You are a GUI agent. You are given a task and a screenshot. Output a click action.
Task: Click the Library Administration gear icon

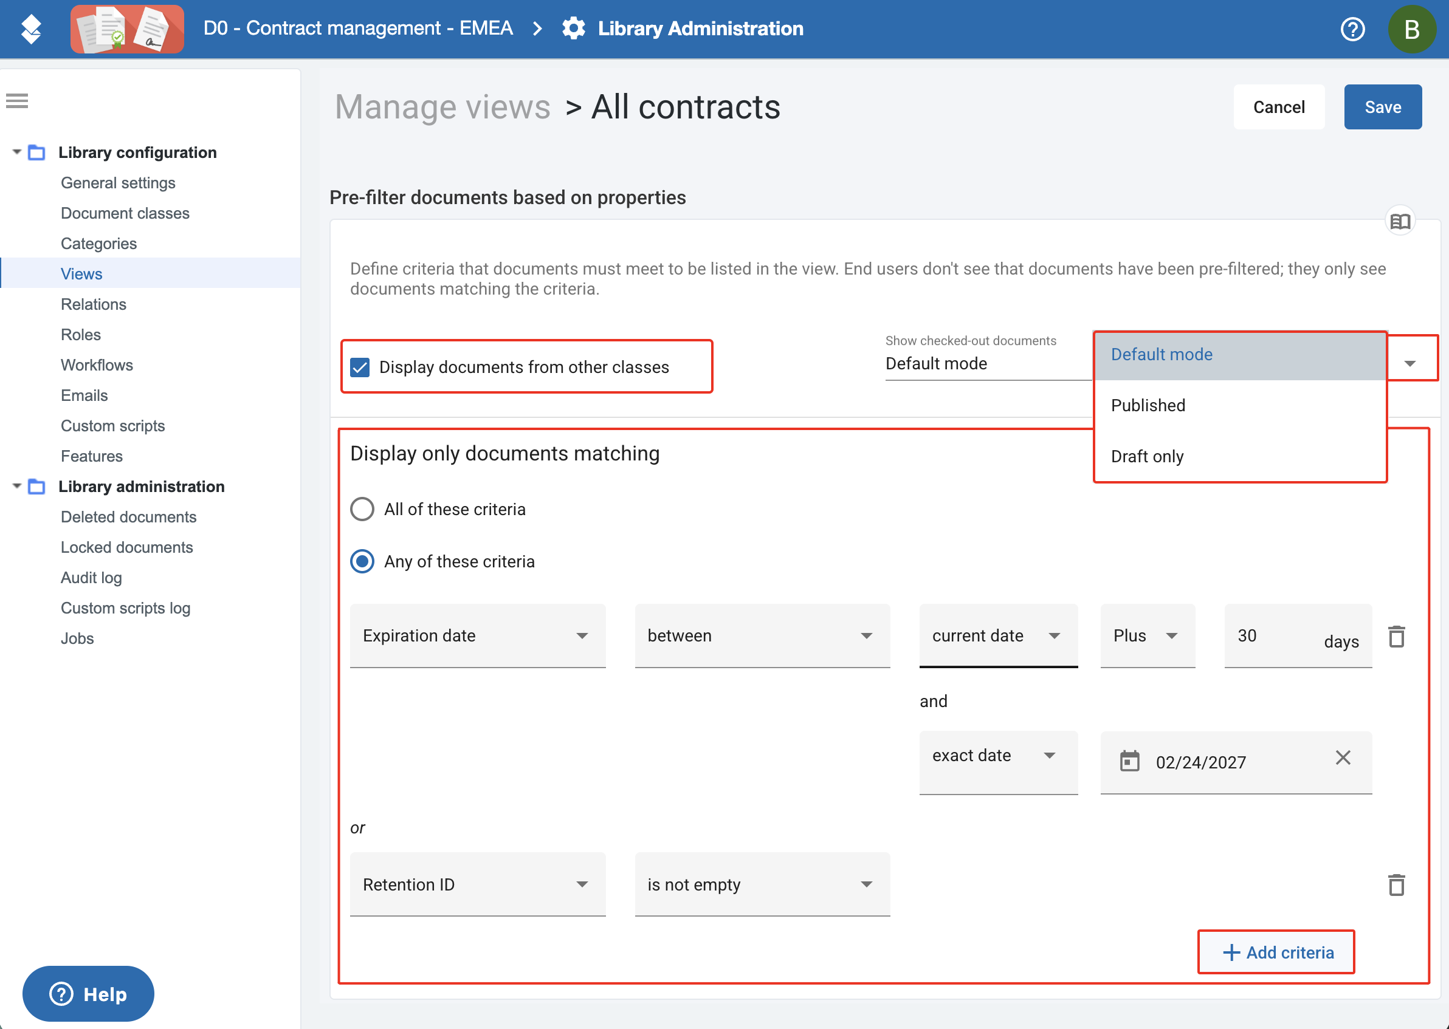click(x=574, y=29)
